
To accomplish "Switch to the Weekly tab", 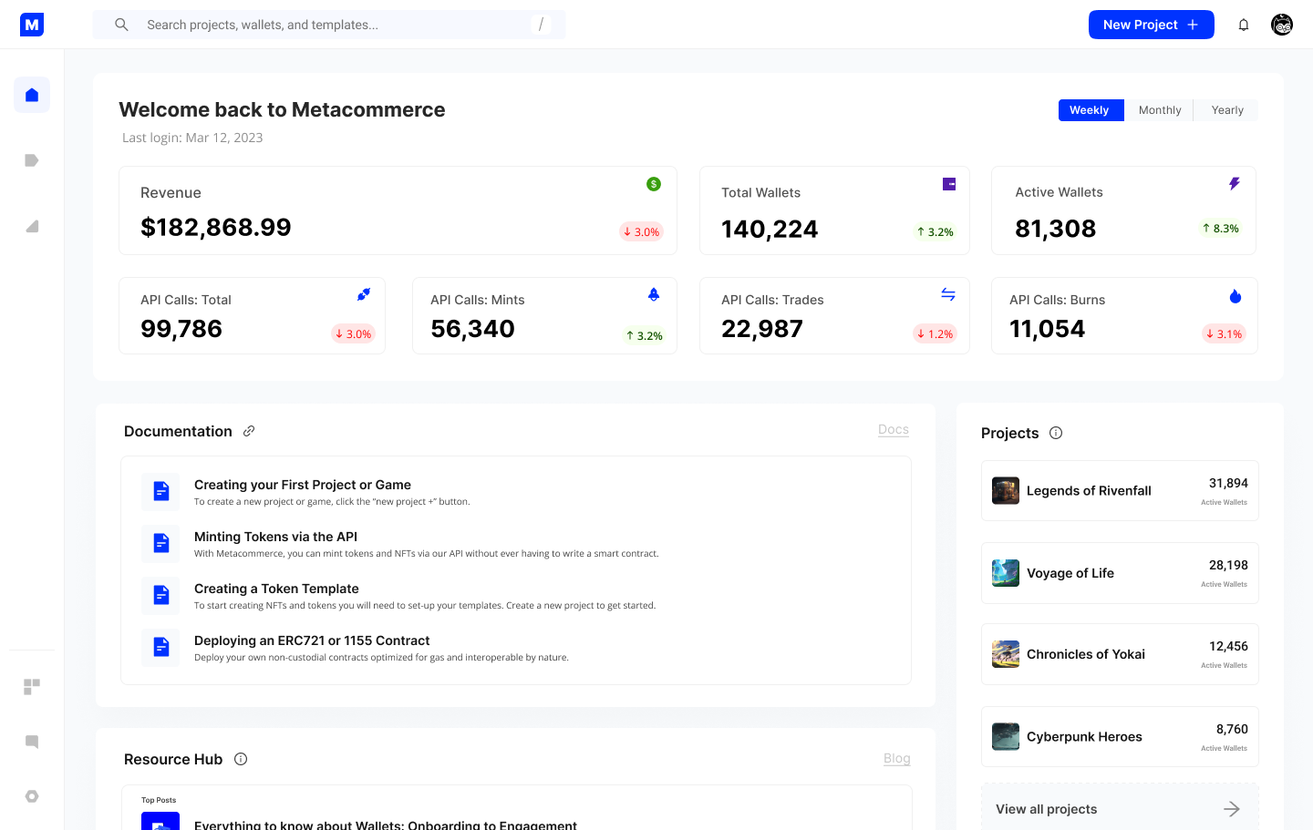I will [x=1091, y=110].
